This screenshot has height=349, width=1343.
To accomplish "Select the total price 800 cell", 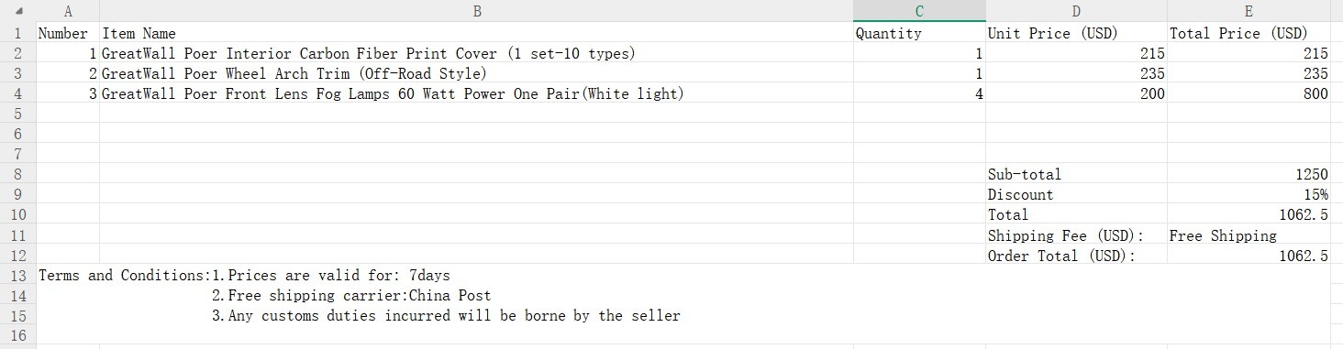I will (1249, 93).
